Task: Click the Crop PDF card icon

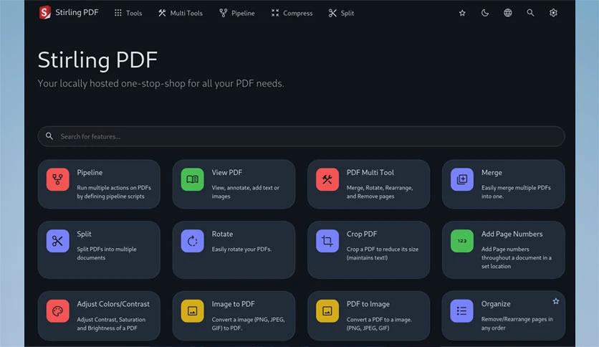Action: click(x=327, y=241)
